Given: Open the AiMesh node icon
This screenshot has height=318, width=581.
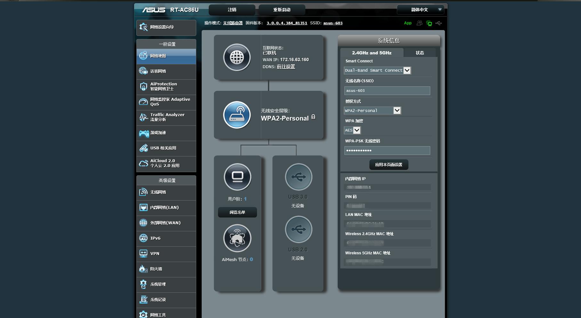Looking at the screenshot, I should pyautogui.click(x=237, y=238).
